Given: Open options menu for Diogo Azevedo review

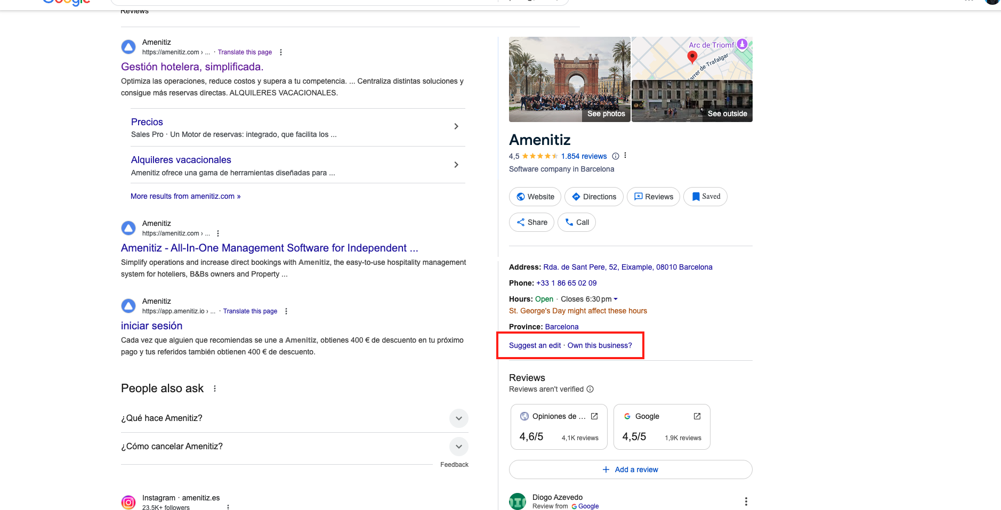Looking at the screenshot, I should point(746,501).
